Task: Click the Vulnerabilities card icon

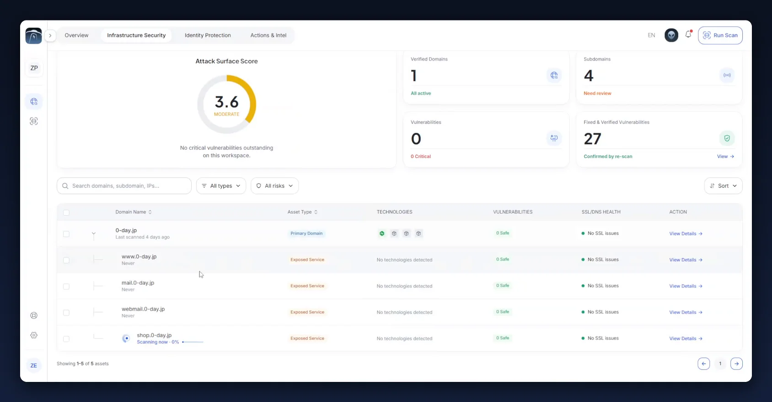Action: 554,138
